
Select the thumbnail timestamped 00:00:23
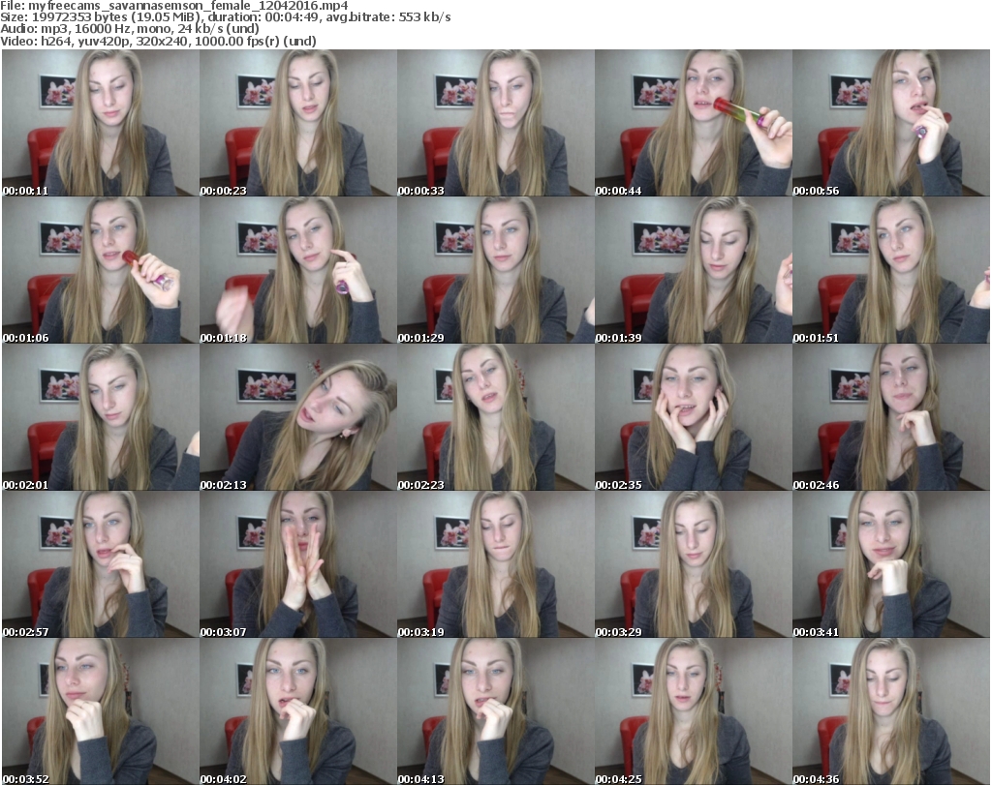point(298,123)
